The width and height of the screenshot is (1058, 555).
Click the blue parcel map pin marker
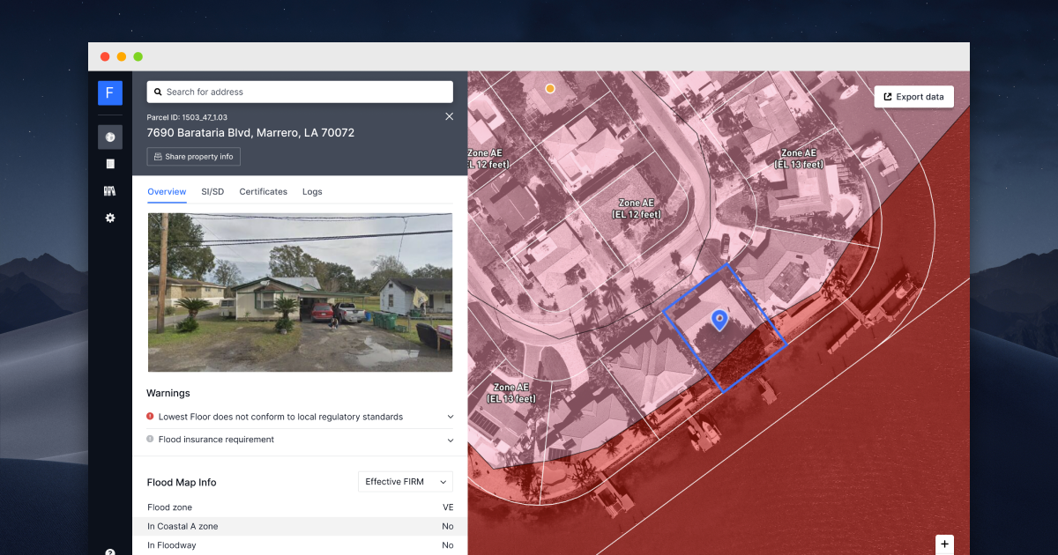point(719,320)
